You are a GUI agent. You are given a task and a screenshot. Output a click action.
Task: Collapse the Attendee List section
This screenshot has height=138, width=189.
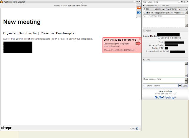(x=144, y=5)
